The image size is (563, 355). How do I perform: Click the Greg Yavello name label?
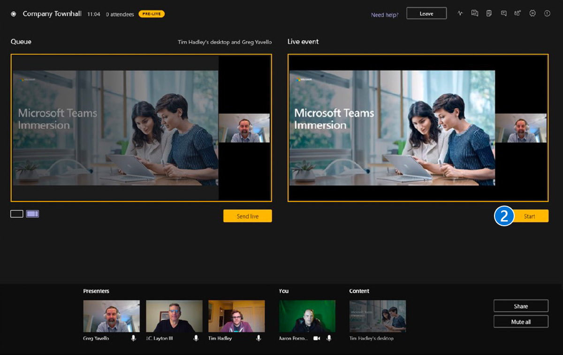click(96, 338)
